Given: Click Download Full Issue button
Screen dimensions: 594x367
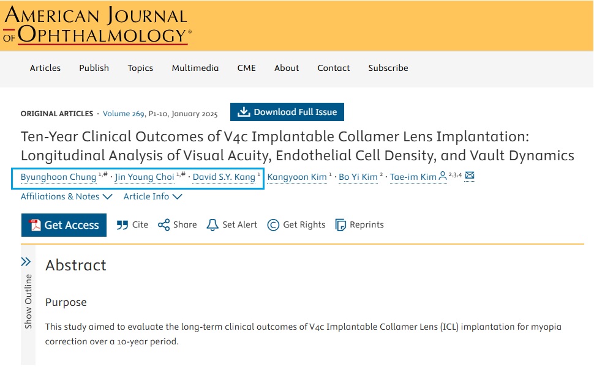Looking at the screenshot, I should pyautogui.click(x=287, y=112).
